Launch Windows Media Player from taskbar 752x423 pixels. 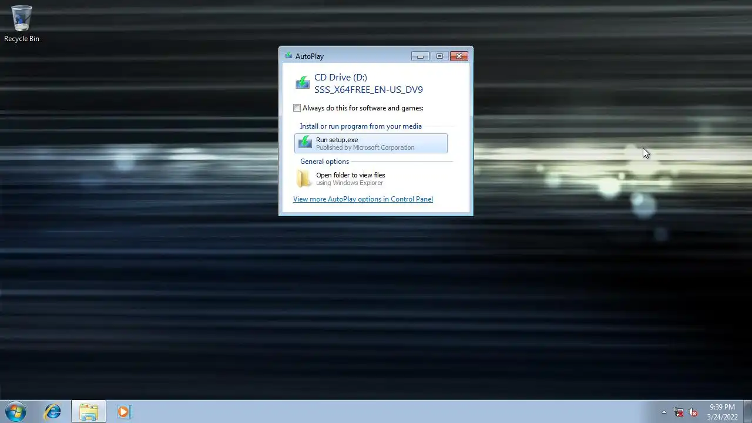click(x=123, y=412)
